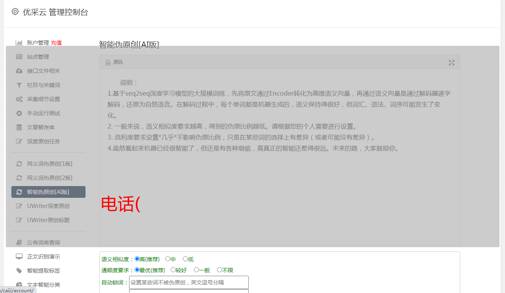The width and height of the screenshot is (505, 293).
Task: Click the gear icon beside 优采云 管理控制台
Action: [x=15, y=12]
